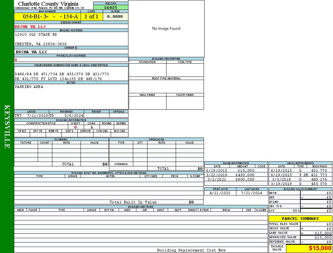Click the yellow PARCEL SUMMARY header
The width and height of the screenshot is (333, 253).
[300, 219]
